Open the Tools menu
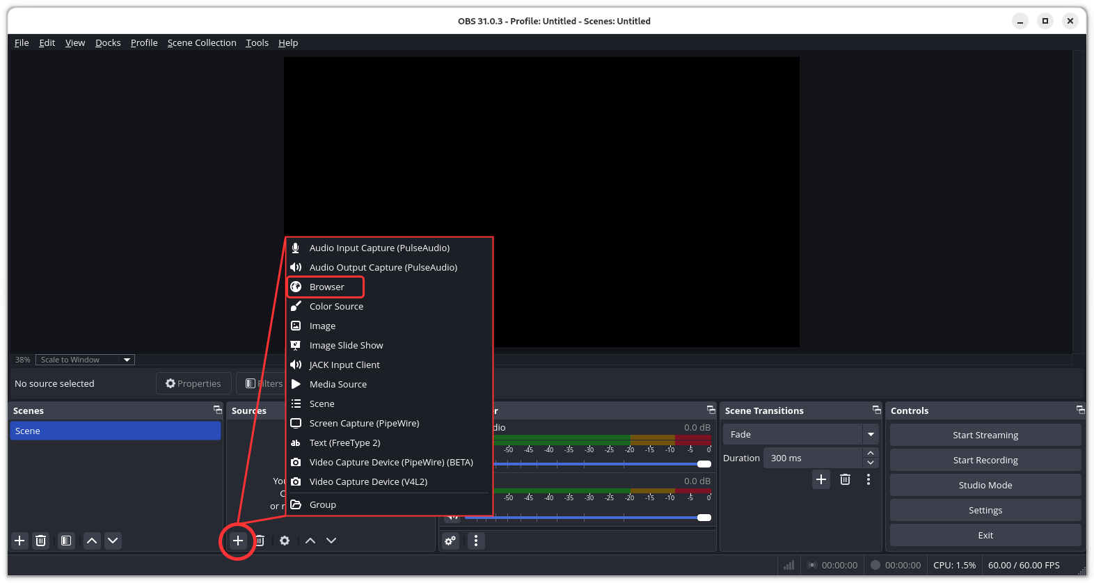The image size is (1094, 583). tap(257, 42)
